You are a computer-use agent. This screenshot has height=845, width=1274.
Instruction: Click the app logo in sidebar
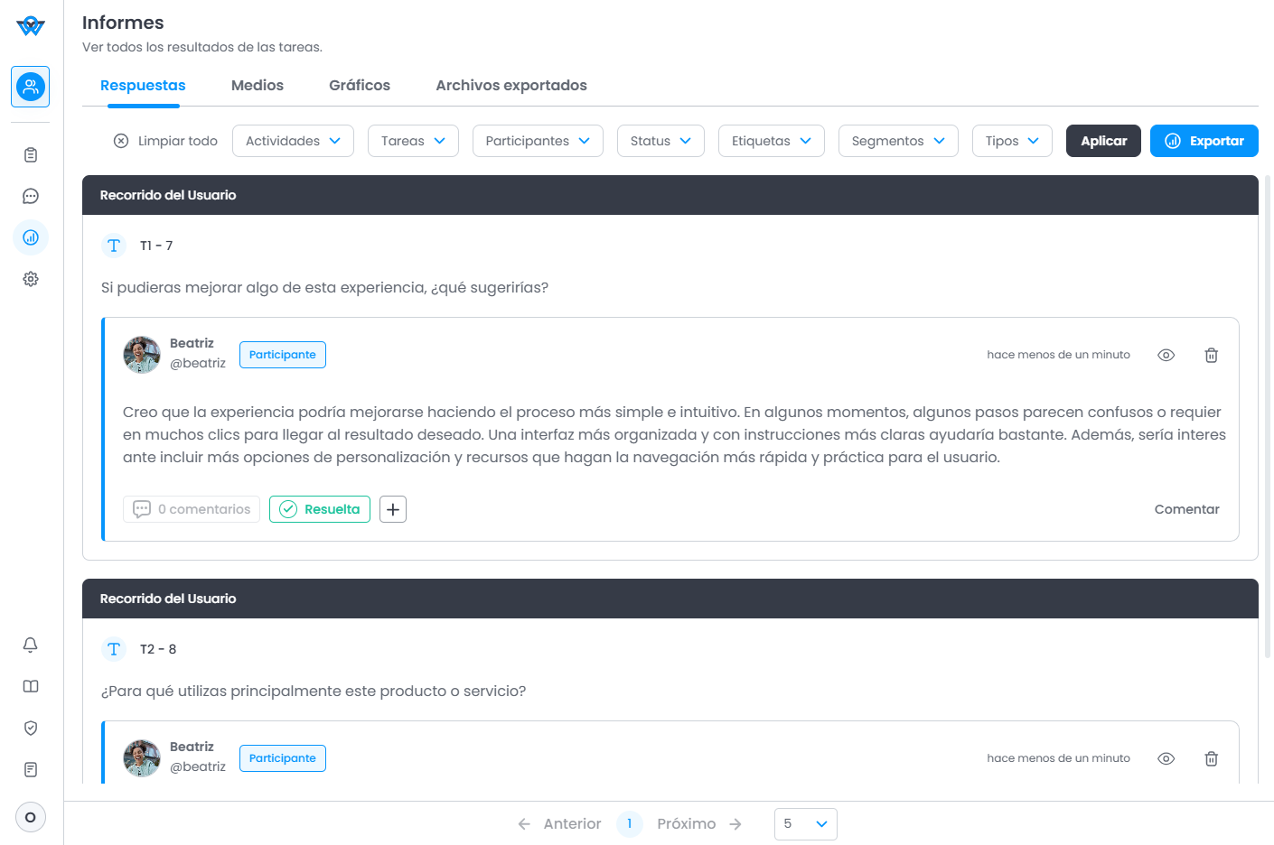(x=31, y=26)
